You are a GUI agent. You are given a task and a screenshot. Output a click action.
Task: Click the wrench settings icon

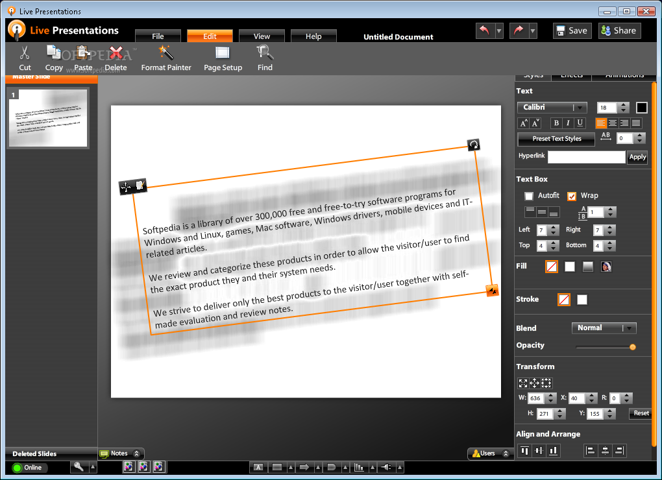pos(79,466)
